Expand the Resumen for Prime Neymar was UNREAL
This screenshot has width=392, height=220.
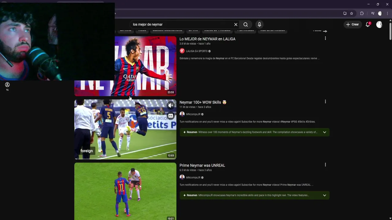tap(325, 195)
